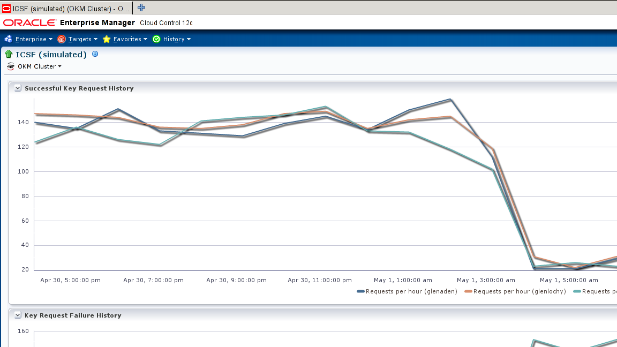Click the May 1, 5:00:00 am axis label
The width and height of the screenshot is (617, 347).
click(x=569, y=280)
